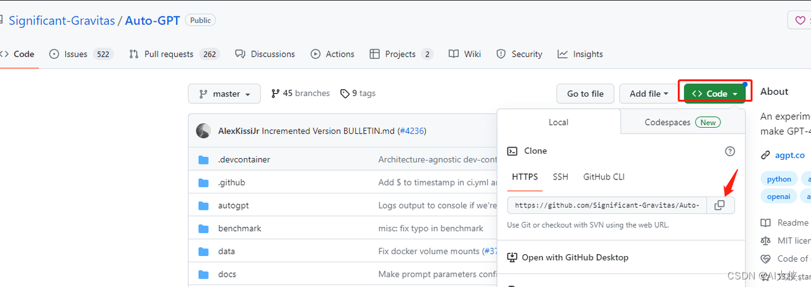Open the #4236 pull request link
Image resolution: width=811 pixels, height=287 pixels.
pos(412,131)
